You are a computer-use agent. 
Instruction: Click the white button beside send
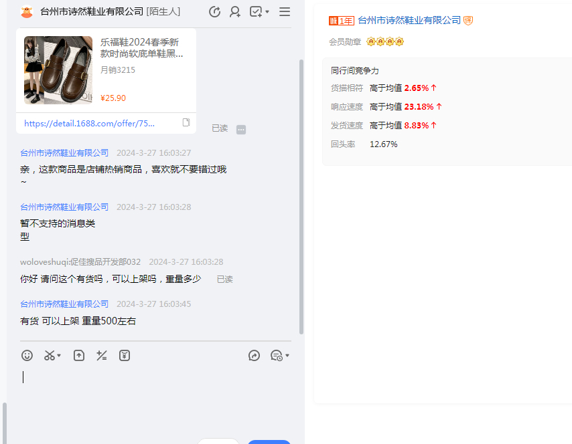click(218, 441)
